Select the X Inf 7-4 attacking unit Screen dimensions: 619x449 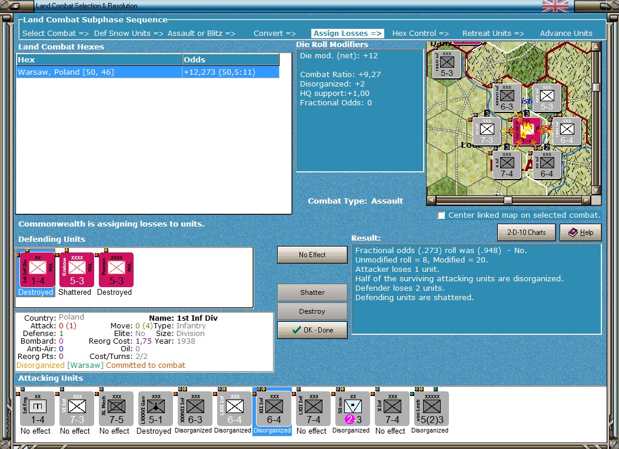coord(392,409)
